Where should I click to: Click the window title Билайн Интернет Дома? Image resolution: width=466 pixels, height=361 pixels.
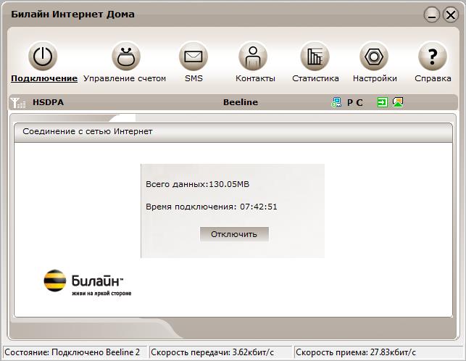coord(72,14)
